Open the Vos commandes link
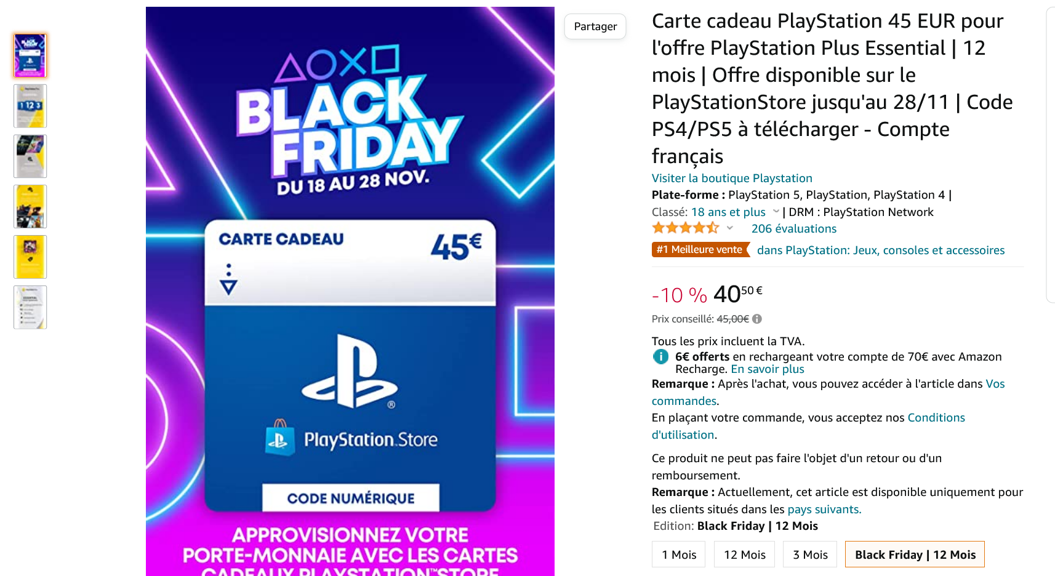The width and height of the screenshot is (1055, 576). pyautogui.click(x=684, y=400)
